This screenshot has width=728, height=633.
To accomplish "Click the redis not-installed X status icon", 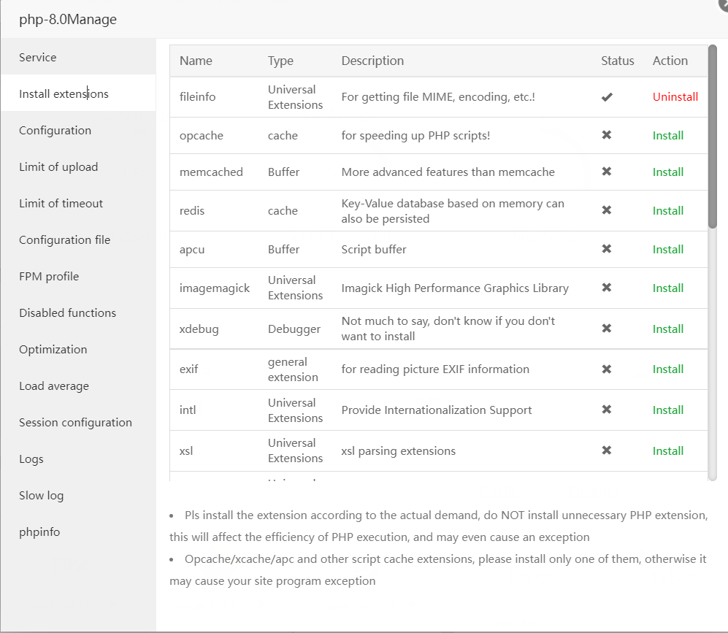I will (x=606, y=210).
